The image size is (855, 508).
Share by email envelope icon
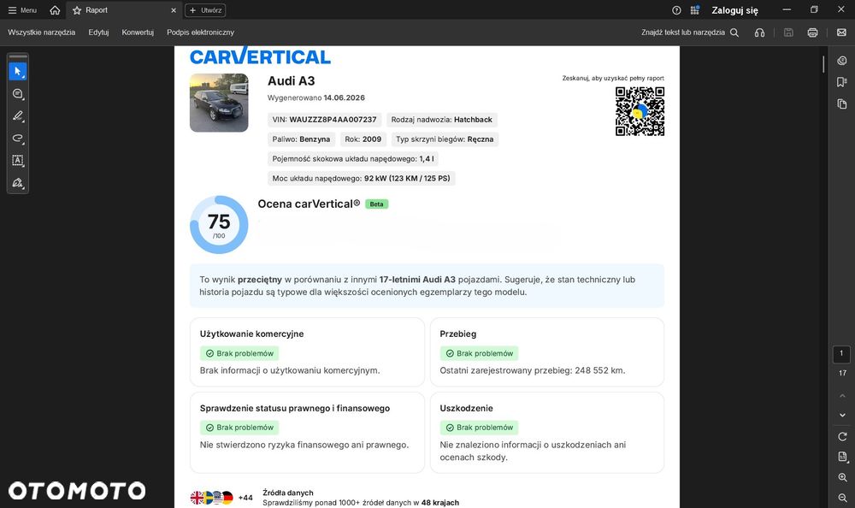click(841, 32)
